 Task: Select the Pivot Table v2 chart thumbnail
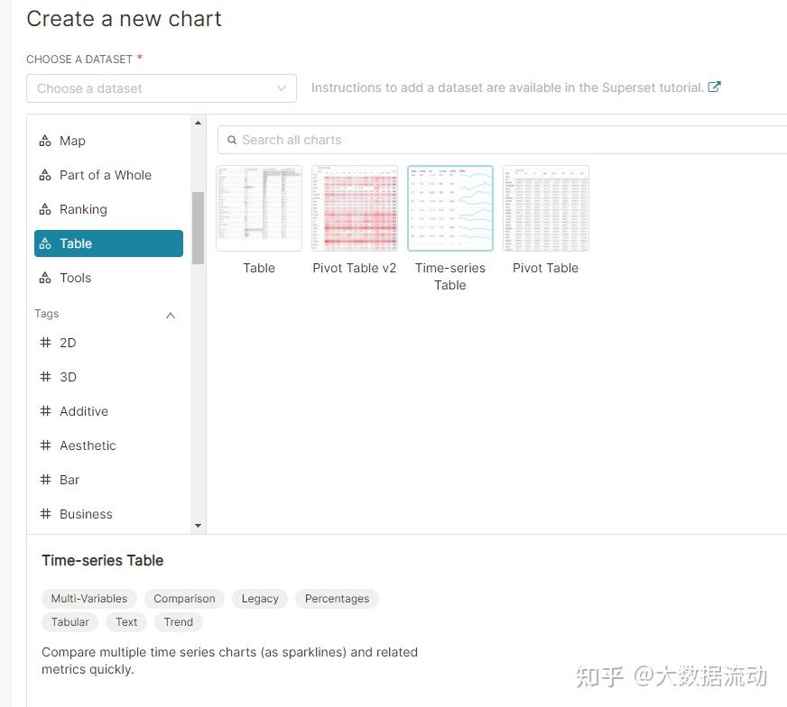pos(354,207)
